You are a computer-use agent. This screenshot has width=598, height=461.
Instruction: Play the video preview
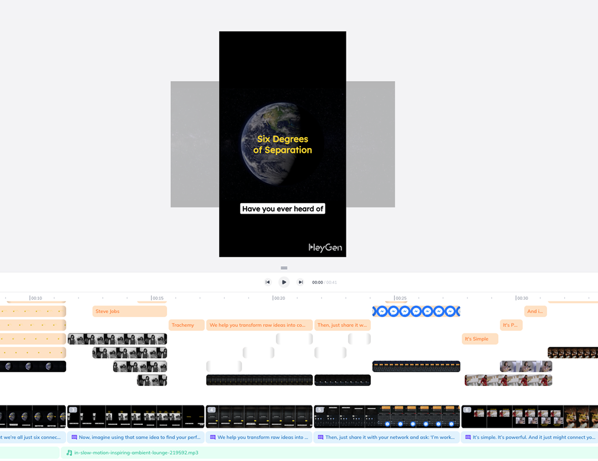[x=284, y=282]
